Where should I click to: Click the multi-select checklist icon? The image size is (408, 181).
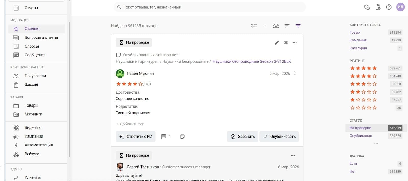tap(254, 26)
